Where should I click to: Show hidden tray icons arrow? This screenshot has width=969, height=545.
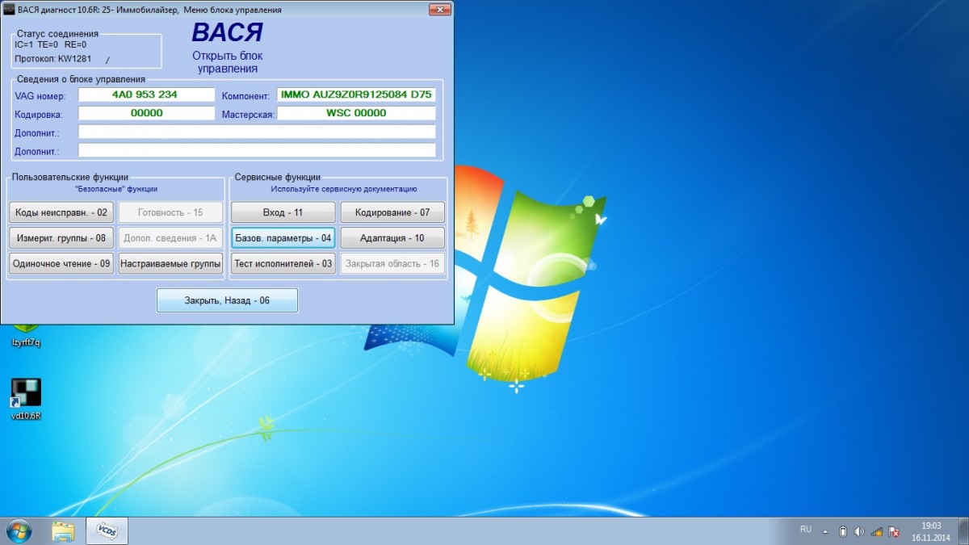pyautogui.click(x=825, y=531)
